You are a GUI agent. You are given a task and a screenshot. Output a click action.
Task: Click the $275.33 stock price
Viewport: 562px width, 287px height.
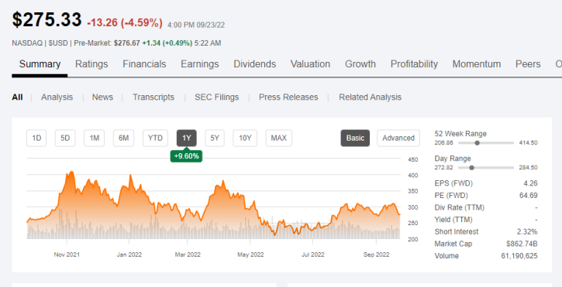[x=47, y=19]
